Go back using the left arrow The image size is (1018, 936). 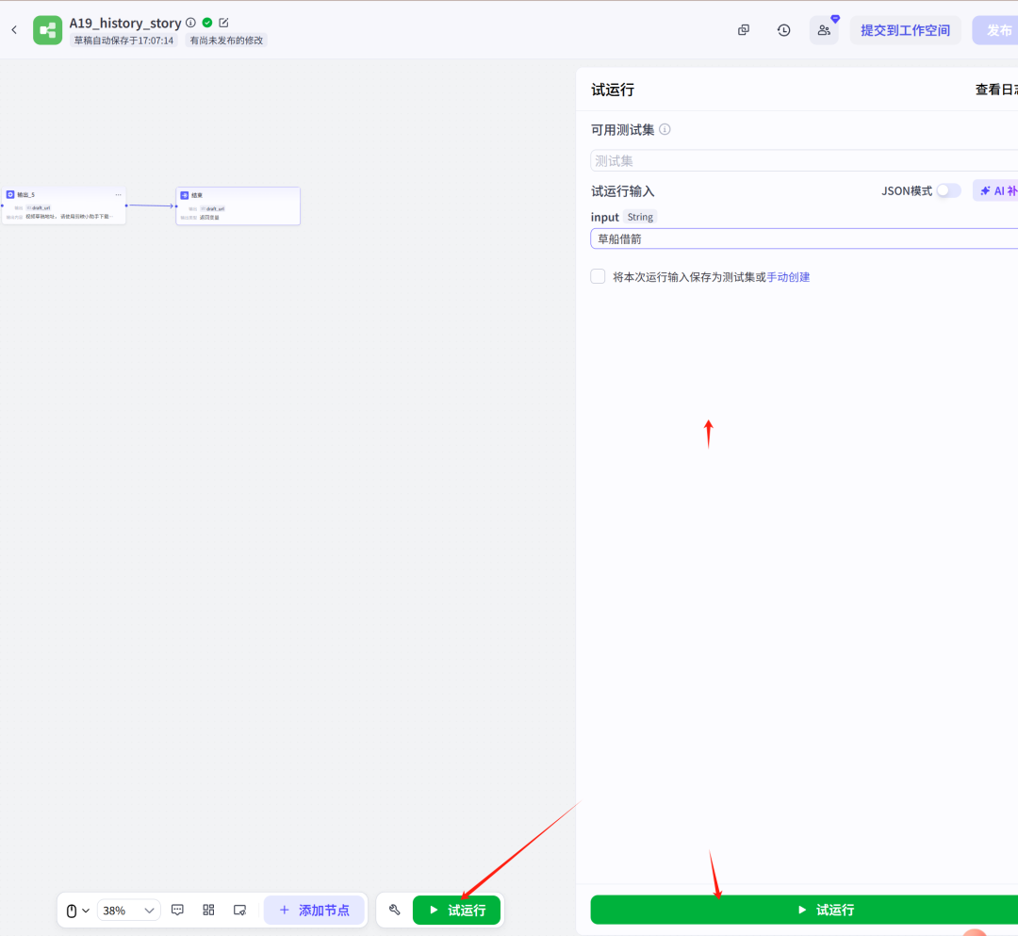(14, 30)
